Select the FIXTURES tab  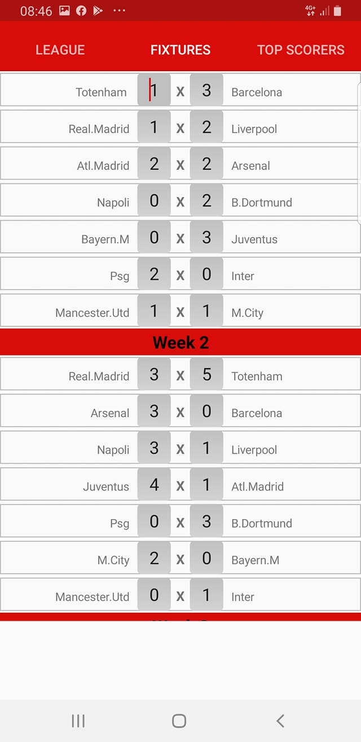[x=180, y=50]
